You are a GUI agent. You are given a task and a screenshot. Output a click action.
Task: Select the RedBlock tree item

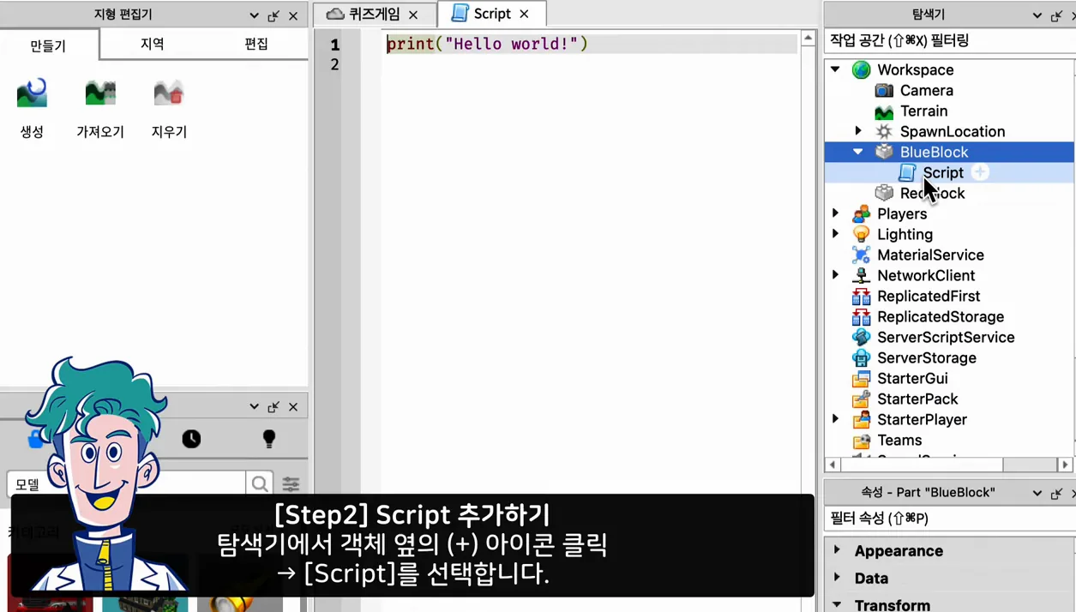(x=932, y=193)
